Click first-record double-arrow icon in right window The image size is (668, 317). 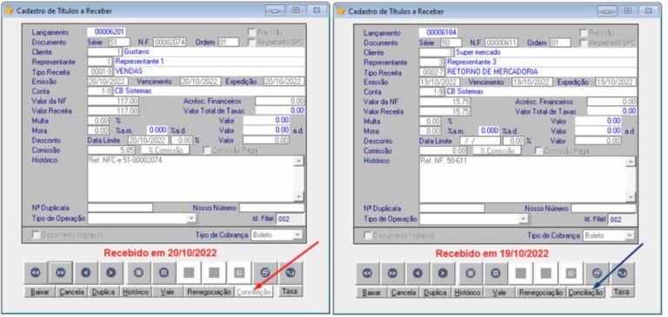click(368, 274)
